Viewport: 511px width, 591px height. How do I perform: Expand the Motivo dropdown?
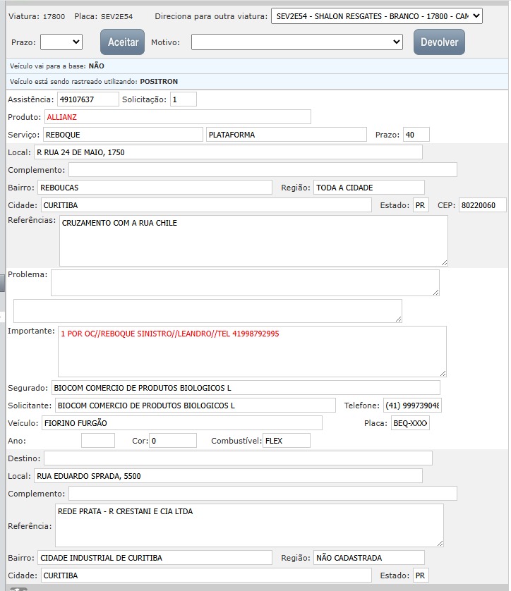tap(297, 42)
